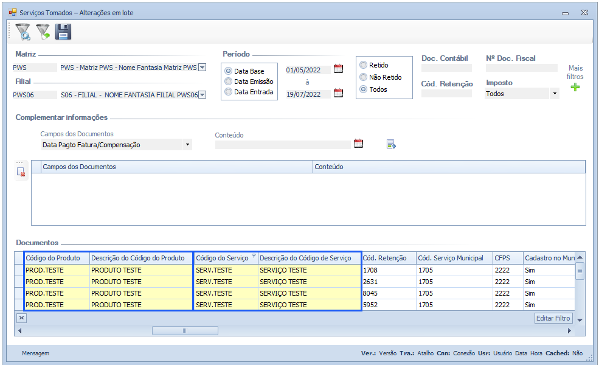This screenshot has height=365, width=599.
Task: Open calendar for end date 19/07/2022
Action: click(339, 93)
